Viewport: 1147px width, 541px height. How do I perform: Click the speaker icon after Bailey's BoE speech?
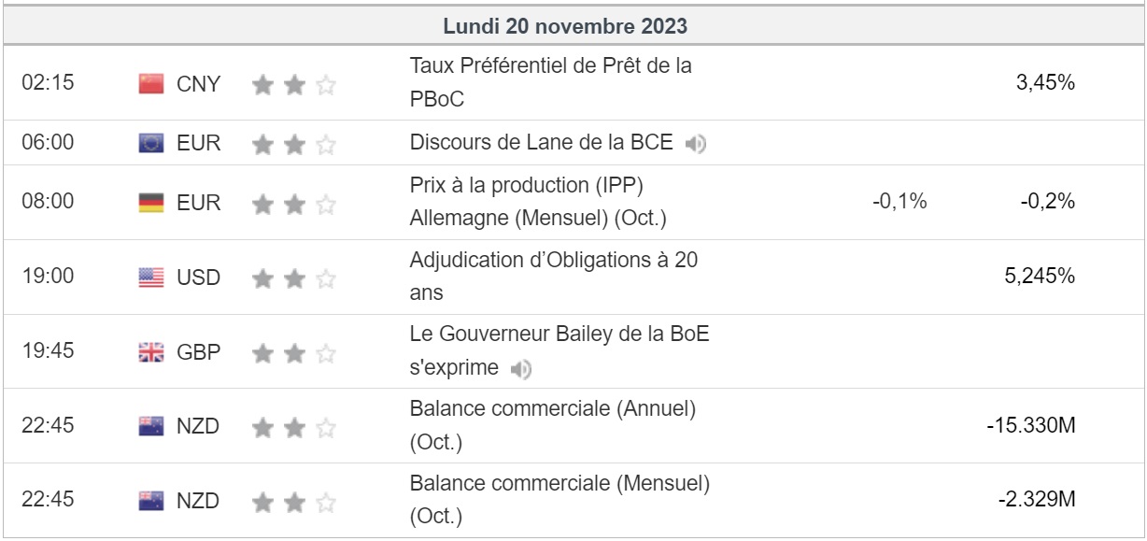[x=521, y=369]
